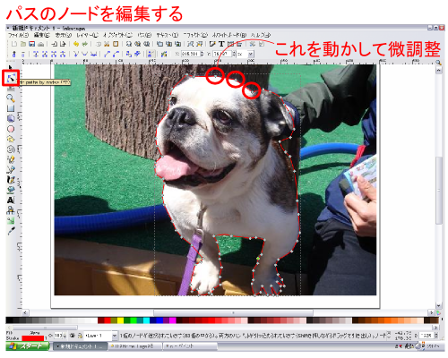Click the zoom percentage field in status bar

[x=426, y=336]
